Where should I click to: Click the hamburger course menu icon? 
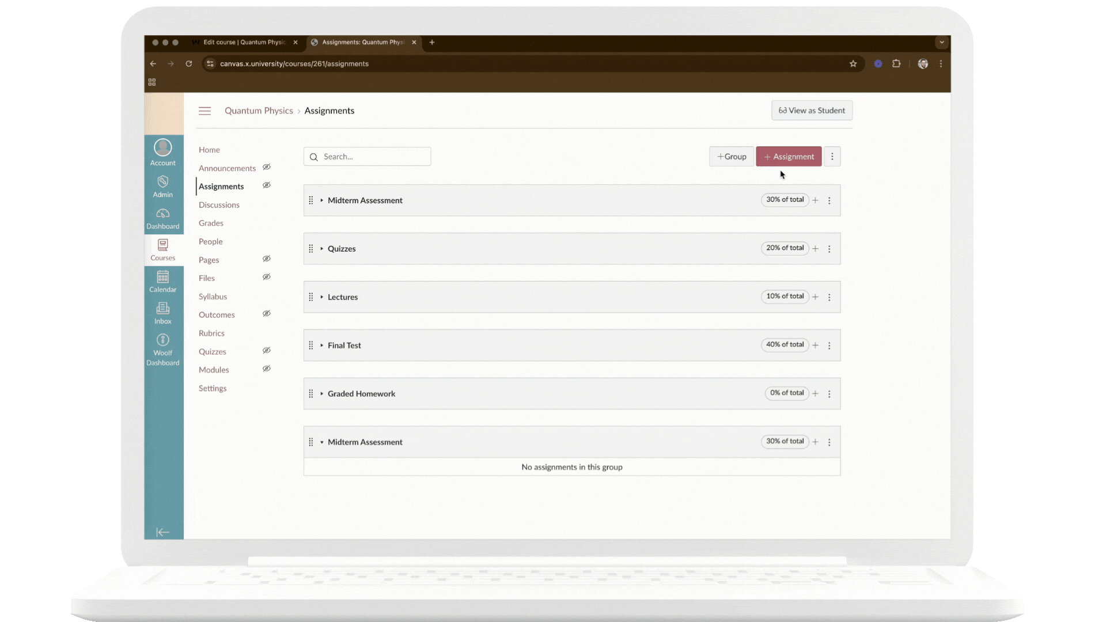click(204, 111)
